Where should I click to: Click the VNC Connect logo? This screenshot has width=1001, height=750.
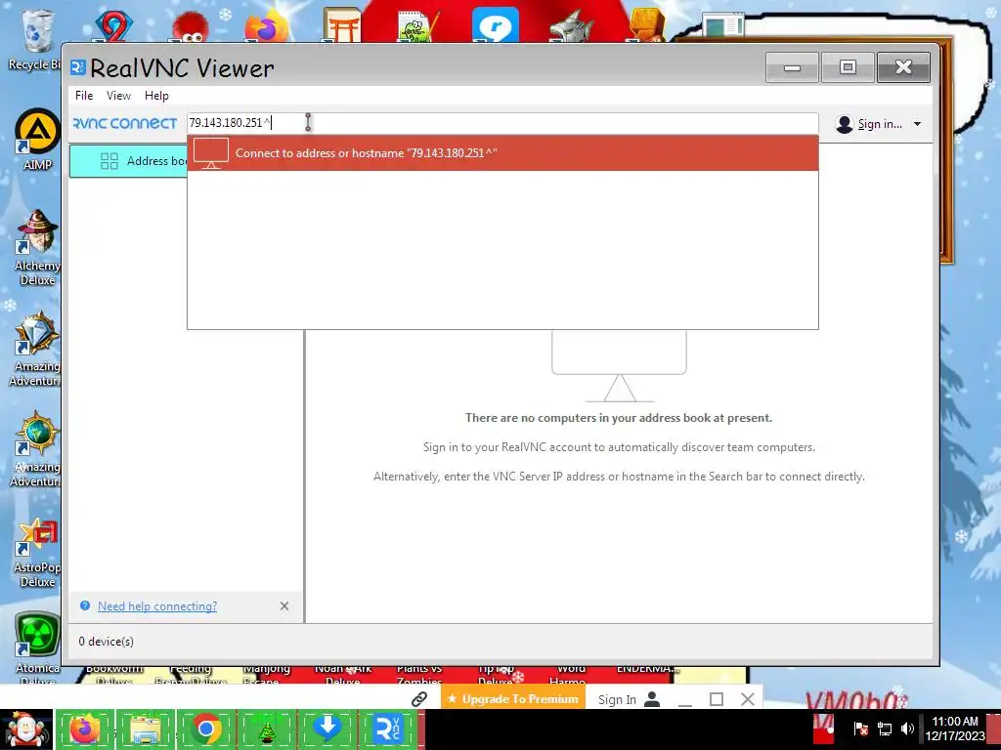(124, 123)
